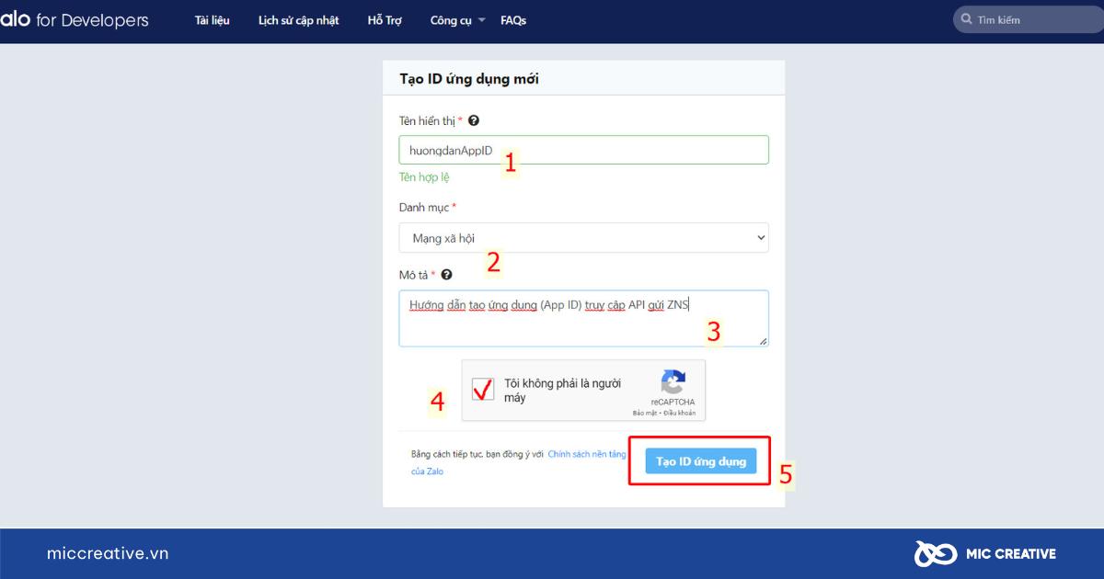Click the search magnifier icon
This screenshot has width=1104, height=579.
coord(966,19)
